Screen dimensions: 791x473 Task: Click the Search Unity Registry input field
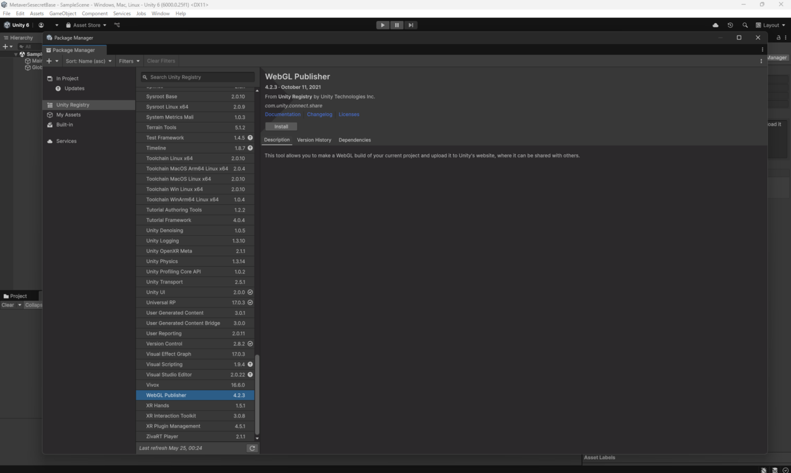click(196, 76)
